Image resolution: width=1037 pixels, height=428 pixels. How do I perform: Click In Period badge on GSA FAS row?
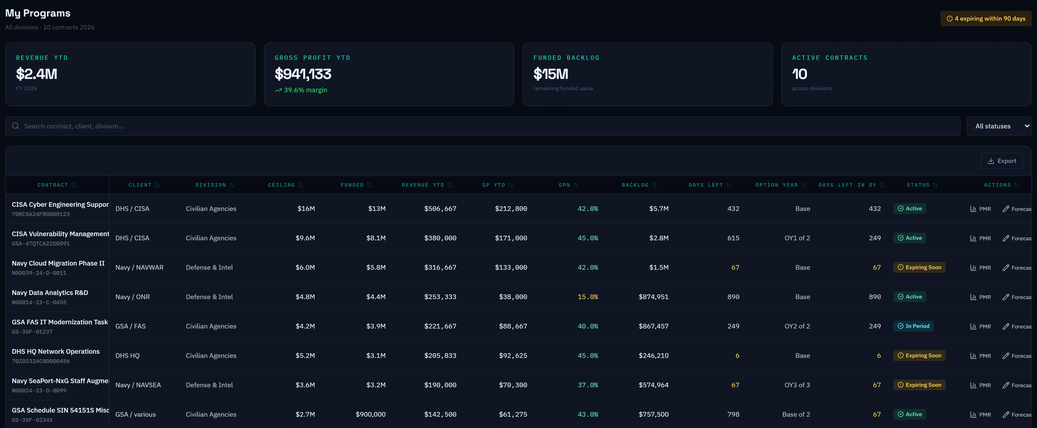[x=913, y=326]
